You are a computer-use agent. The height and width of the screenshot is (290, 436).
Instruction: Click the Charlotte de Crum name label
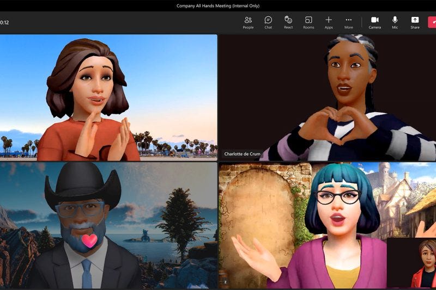point(242,154)
